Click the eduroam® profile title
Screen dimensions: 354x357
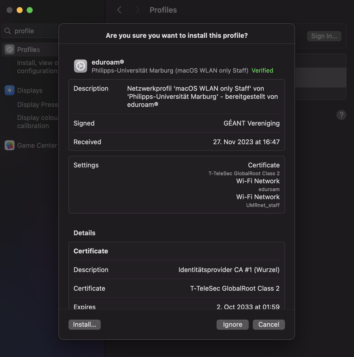click(x=108, y=62)
